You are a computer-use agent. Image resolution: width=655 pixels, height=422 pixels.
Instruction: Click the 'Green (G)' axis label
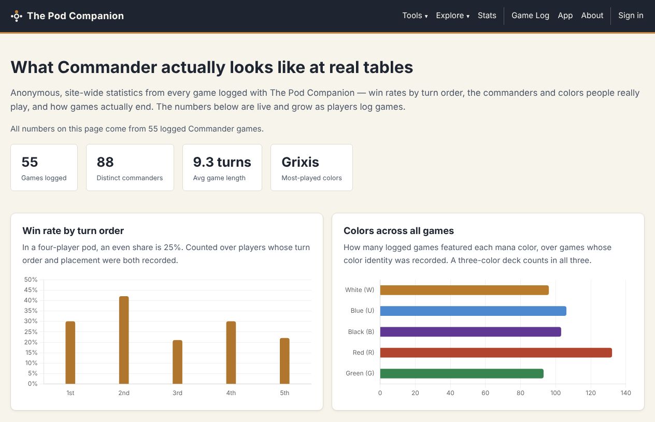click(360, 373)
